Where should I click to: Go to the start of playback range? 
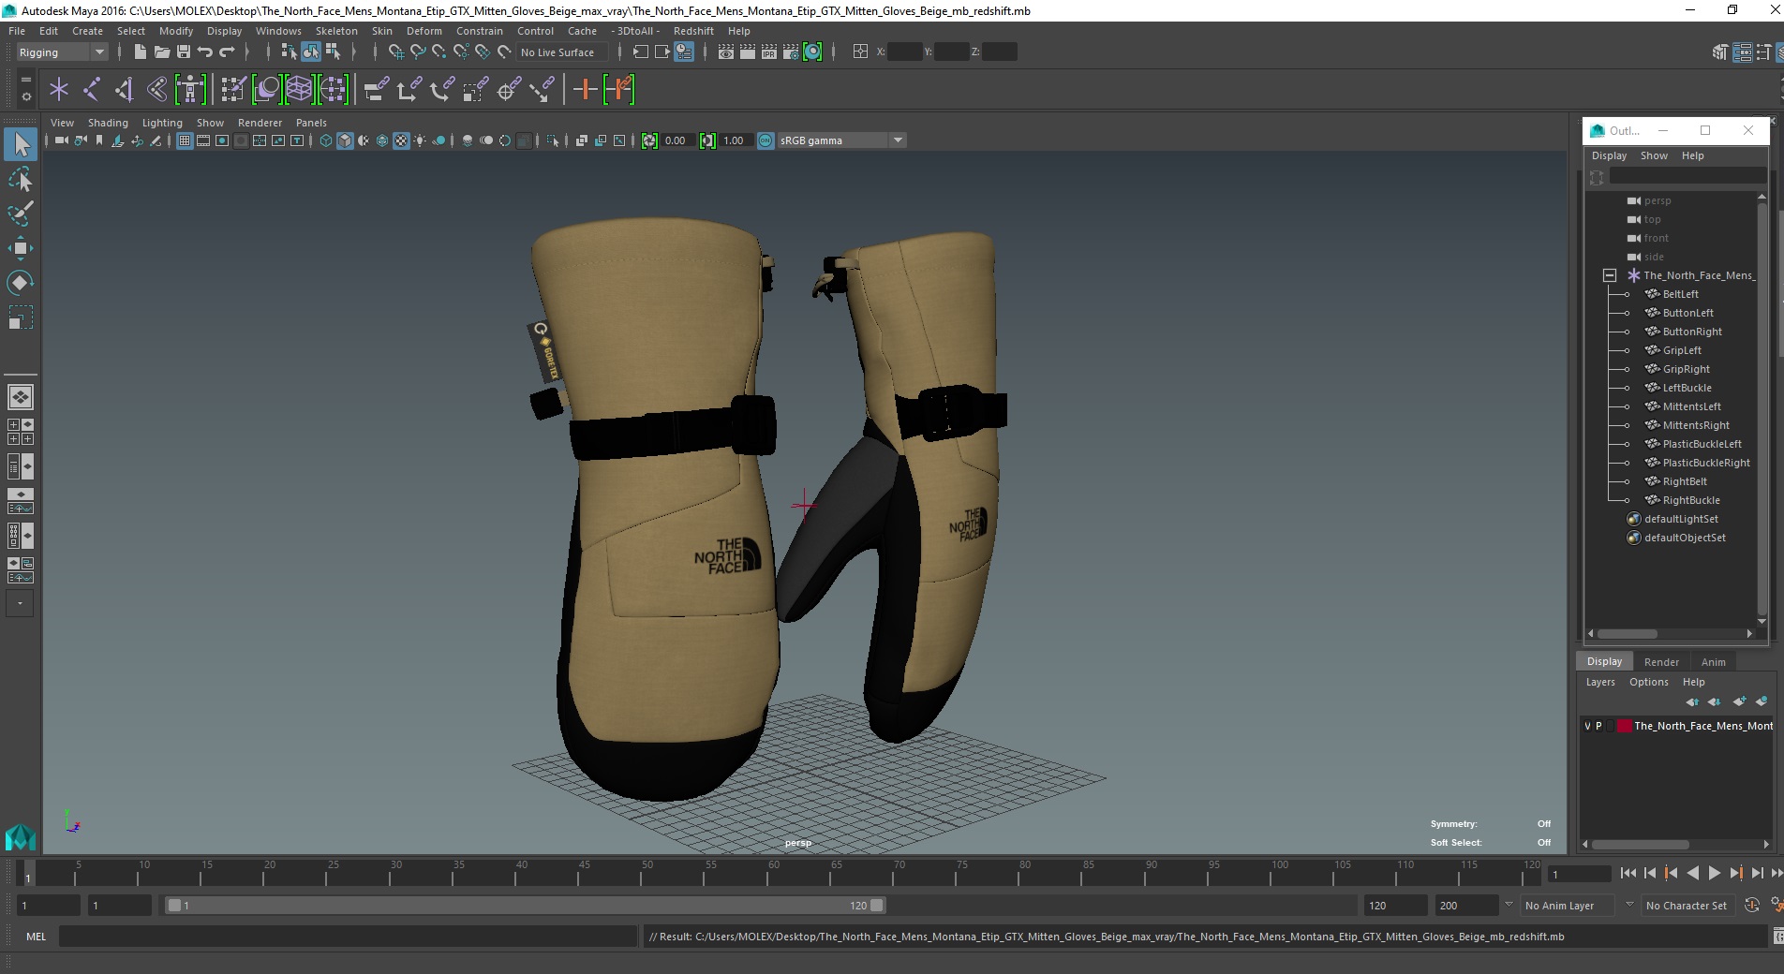pos(1628,873)
